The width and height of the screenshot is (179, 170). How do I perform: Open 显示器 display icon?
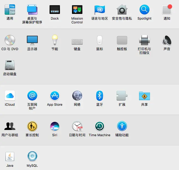tap(32, 40)
